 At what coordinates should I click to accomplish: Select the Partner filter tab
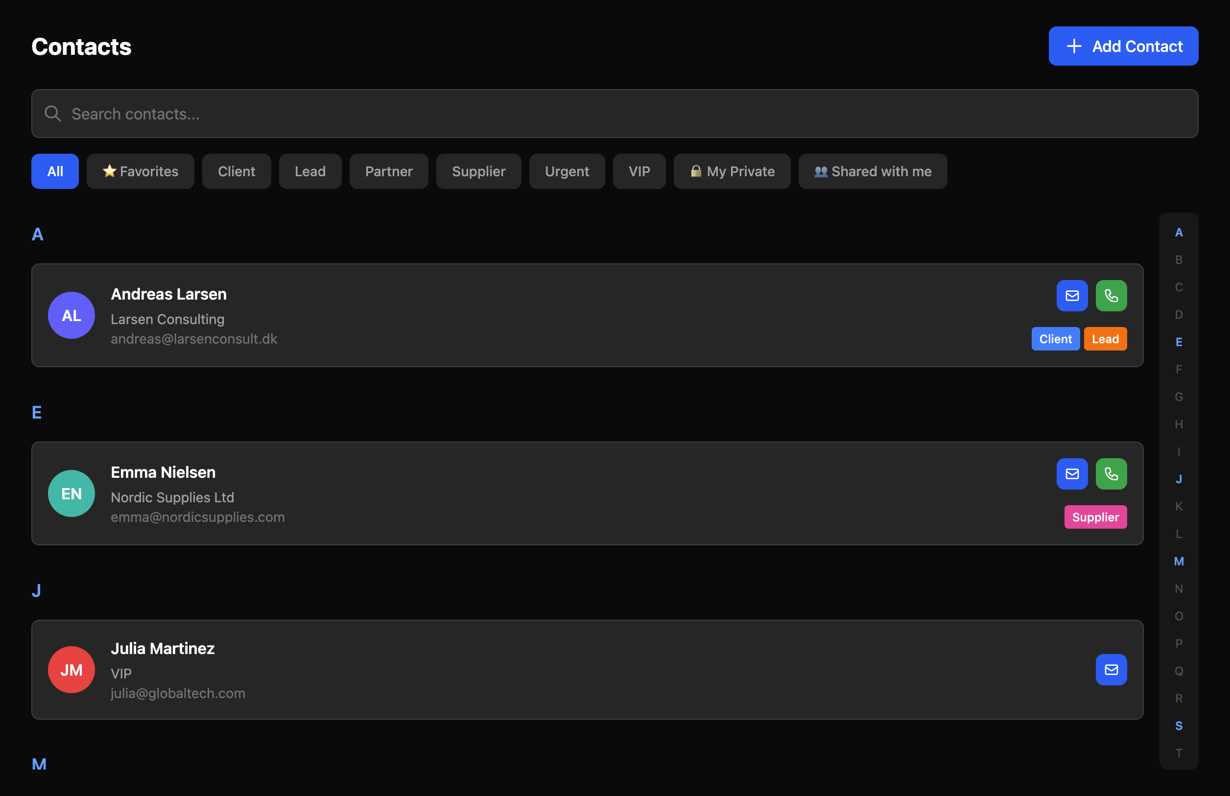389,171
